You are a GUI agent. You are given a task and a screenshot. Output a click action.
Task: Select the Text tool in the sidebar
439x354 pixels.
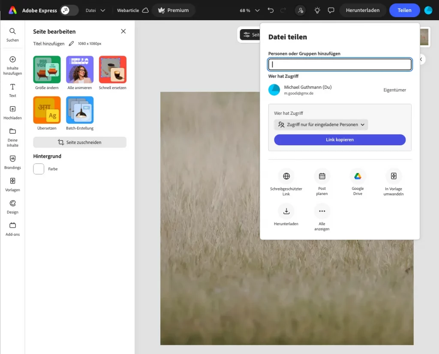click(x=12, y=90)
